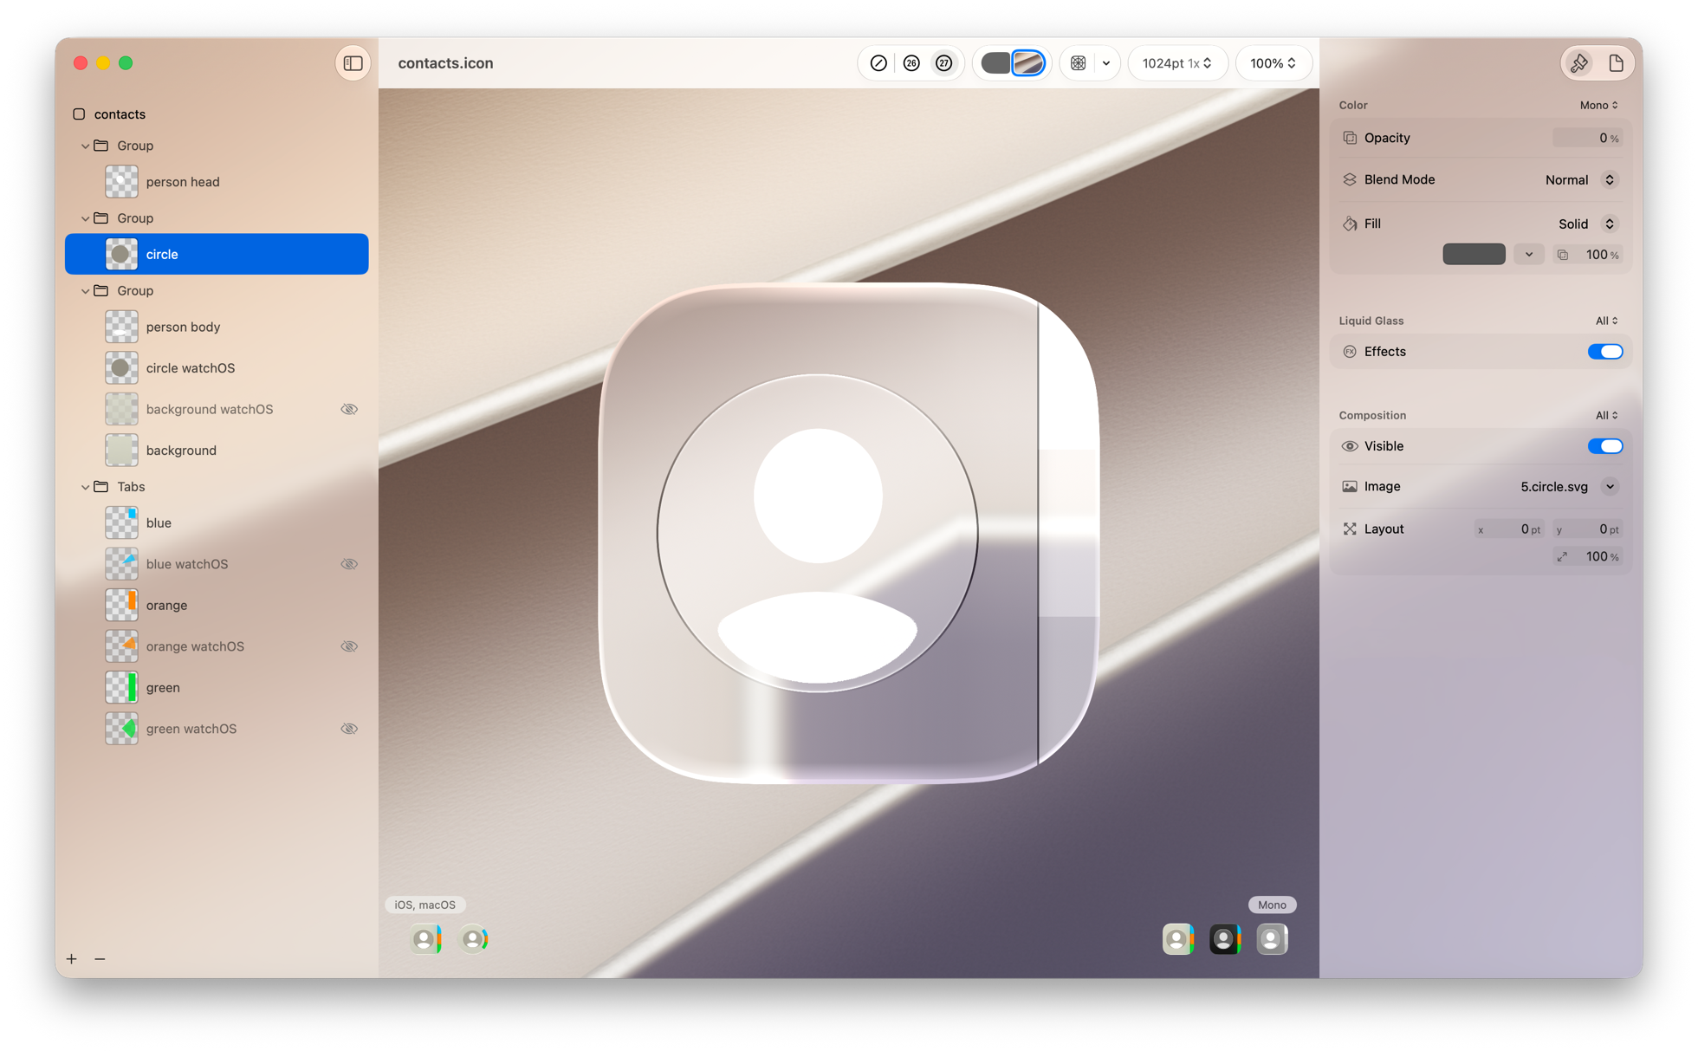This screenshot has width=1698, height=1051.
Task: Choose the striped image canvas background
Action: [x=1028, y=63]
